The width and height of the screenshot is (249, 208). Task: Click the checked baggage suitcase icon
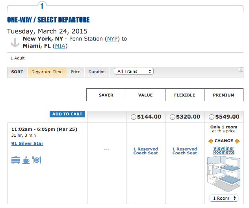(16, 160)
